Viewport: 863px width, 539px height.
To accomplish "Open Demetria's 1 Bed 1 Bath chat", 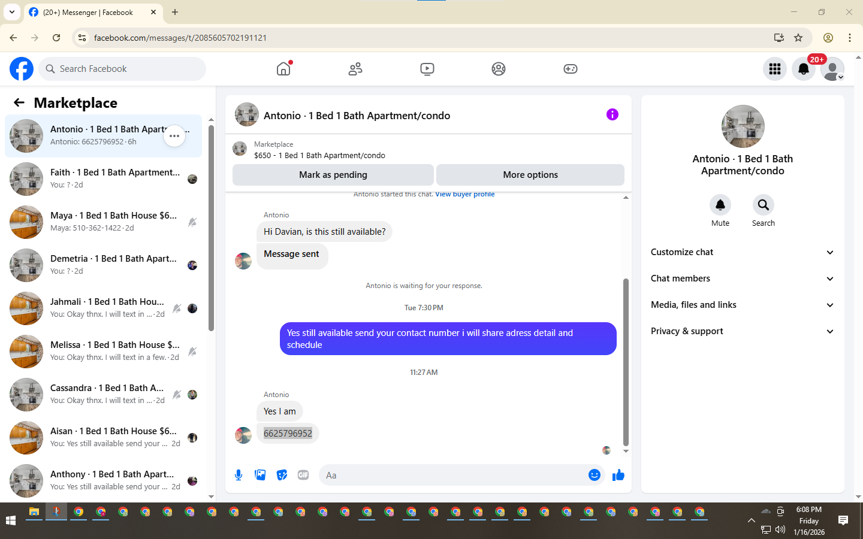I will (103, 265).
